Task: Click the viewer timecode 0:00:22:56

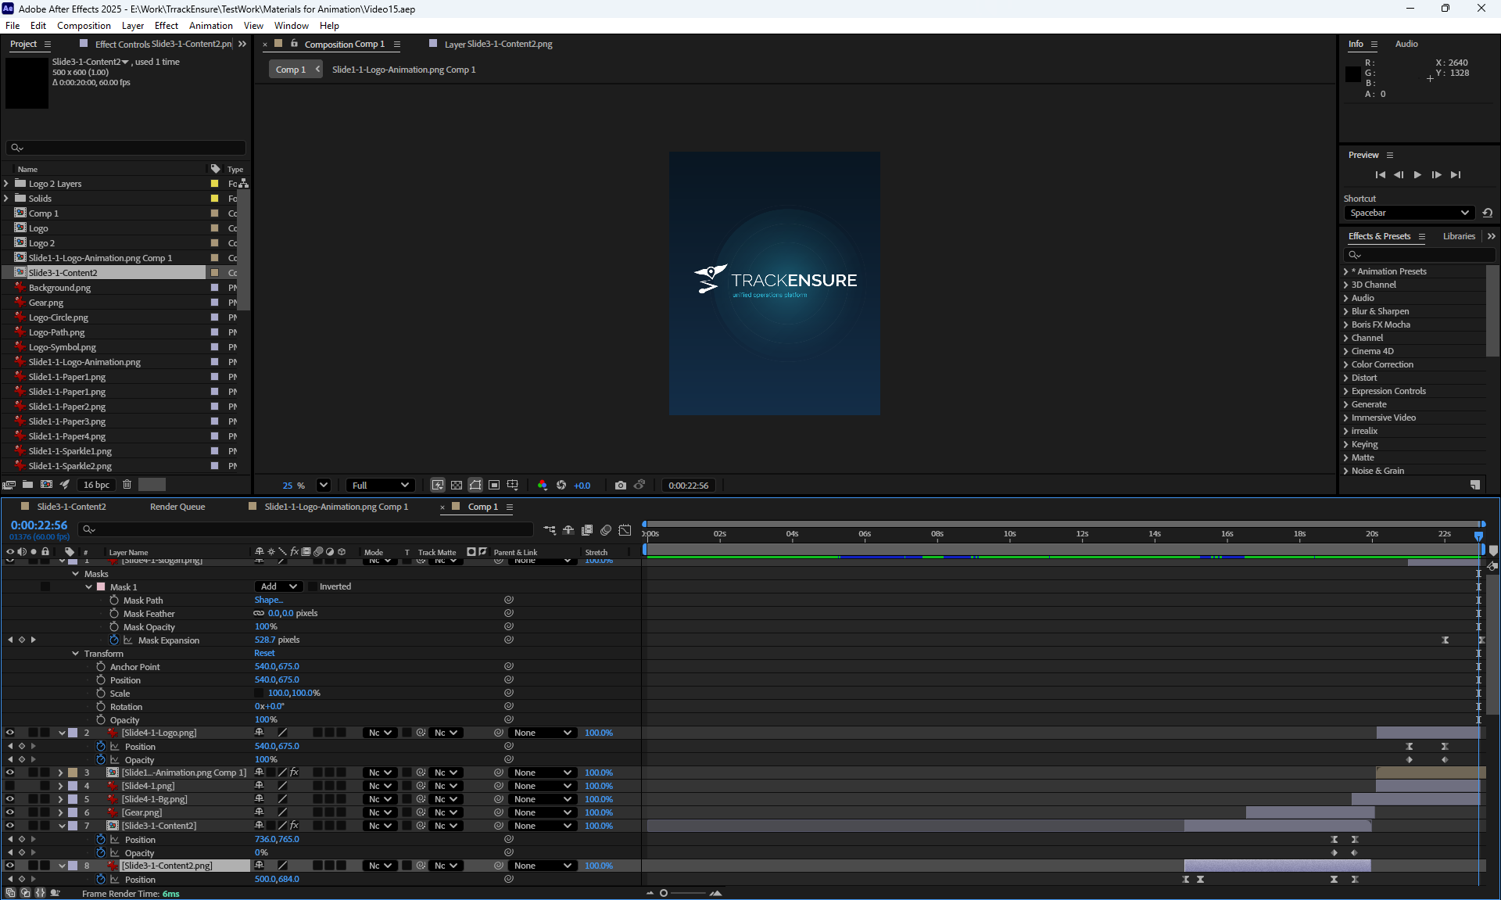Action: [689, 486]
